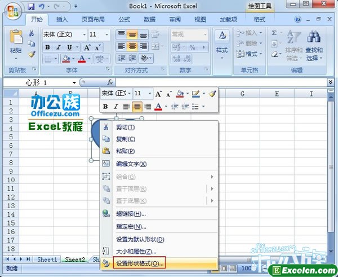Click Decrease Font Size in ribbon
Image resolution: width=338 pixels, height=277 pixels.
coord(97,47)
